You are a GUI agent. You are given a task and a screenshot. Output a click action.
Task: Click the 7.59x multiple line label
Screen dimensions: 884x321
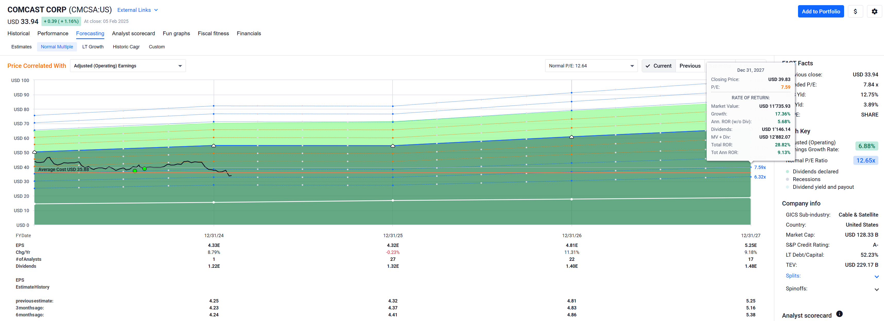click(x=760, y=167)
